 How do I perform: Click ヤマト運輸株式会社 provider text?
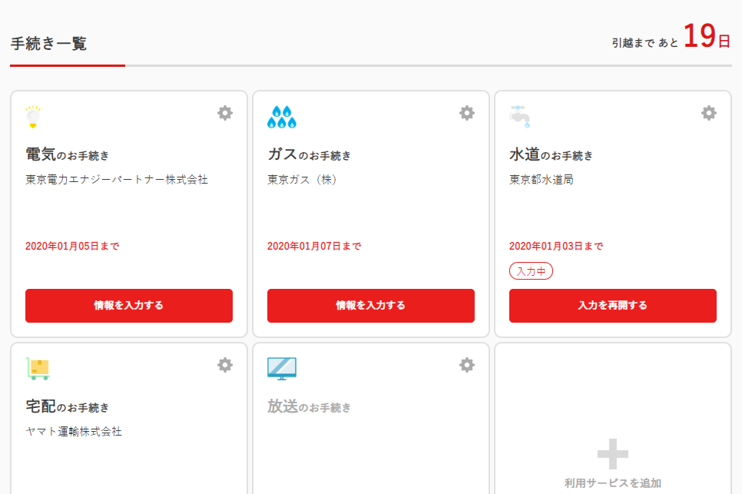(74, 432)
